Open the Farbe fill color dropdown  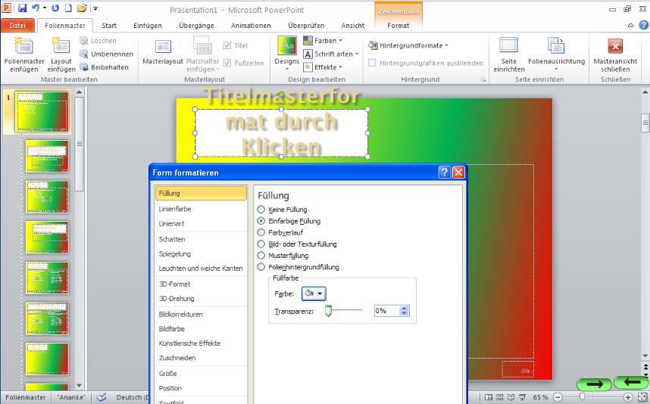point(314,294)
